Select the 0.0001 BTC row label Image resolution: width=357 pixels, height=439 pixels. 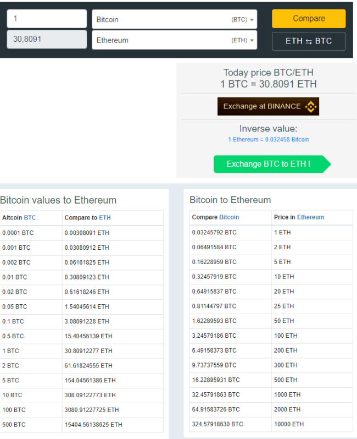click(18, 233)
